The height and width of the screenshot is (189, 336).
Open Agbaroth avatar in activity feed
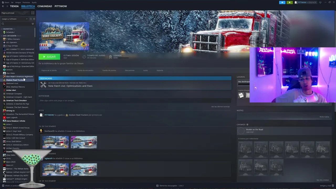click(41, 158)
